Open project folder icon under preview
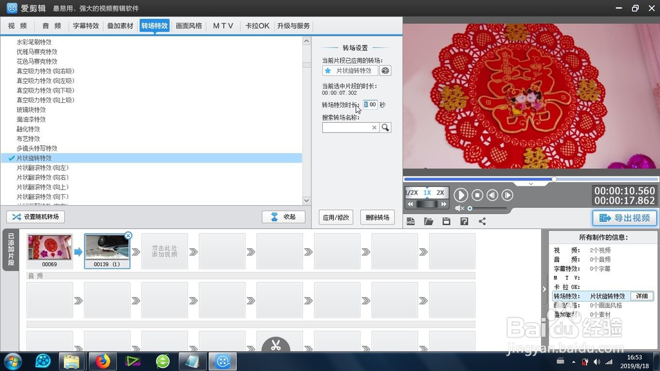The width and height of the screenshot is (660, 371). point(428,222)
